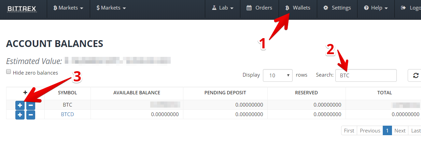This screenshot has height=142, width=421.
Task: Focus the Search field containing BTC
Action: click(x=366, y=75)
